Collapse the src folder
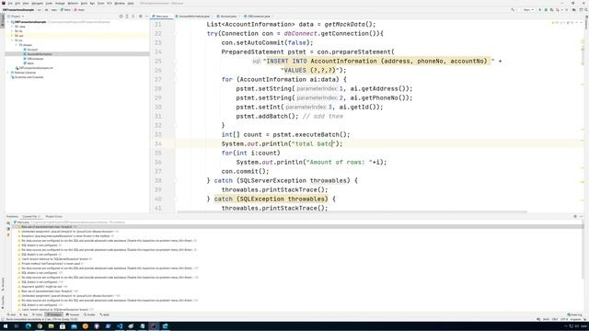Image resolution: width=589 pixels, height=331 pixels. coord(13,40)
